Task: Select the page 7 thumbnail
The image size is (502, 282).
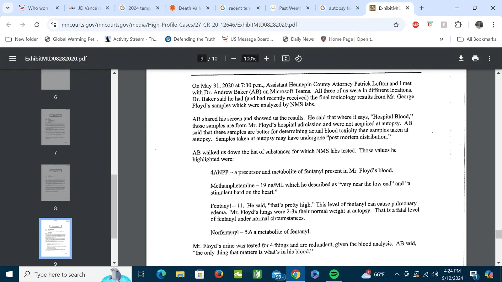Action: click(x=56, y=127)
